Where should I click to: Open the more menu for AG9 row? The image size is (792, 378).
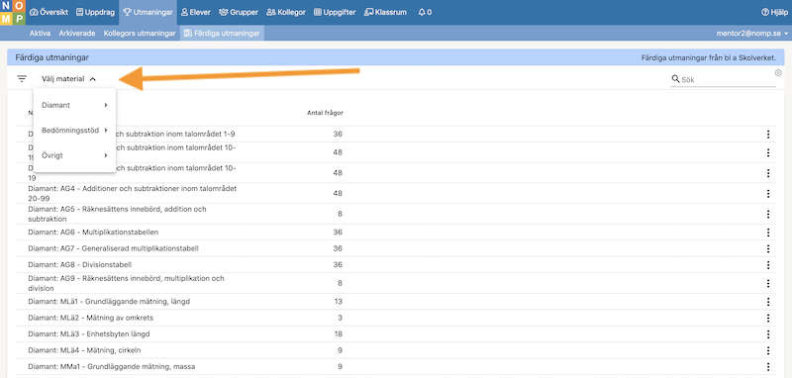click(768, 283)
